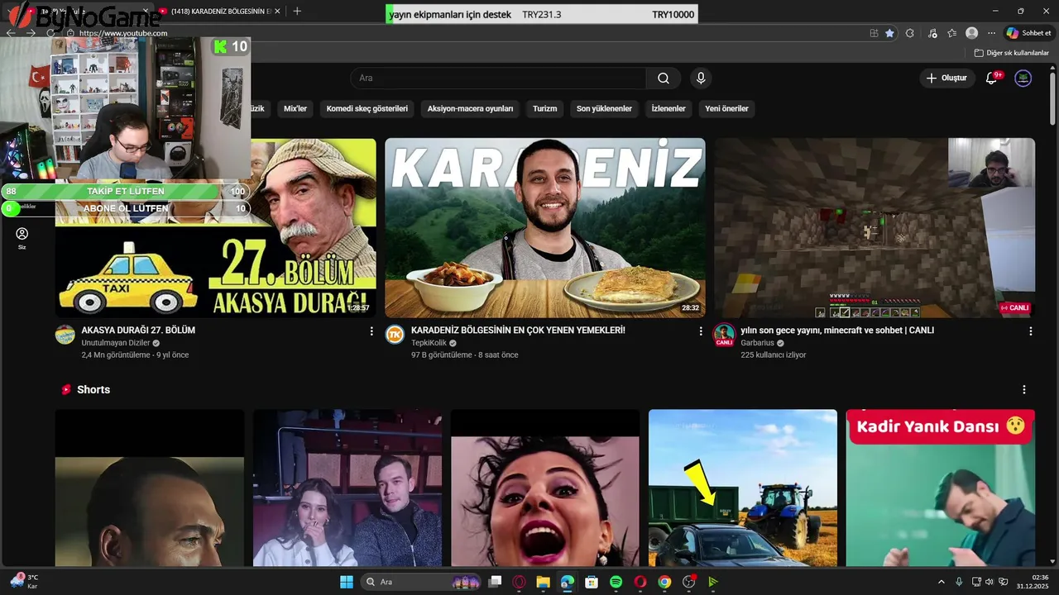This screenshot has height=595, width=1059.
Task: Open 'yılın son gece yayını' live title
Action: click(837, 330)
